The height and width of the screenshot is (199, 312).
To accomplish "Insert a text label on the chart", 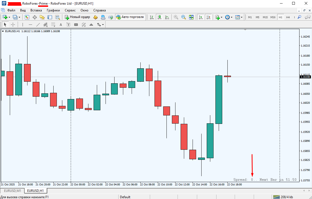I will 68,25.
